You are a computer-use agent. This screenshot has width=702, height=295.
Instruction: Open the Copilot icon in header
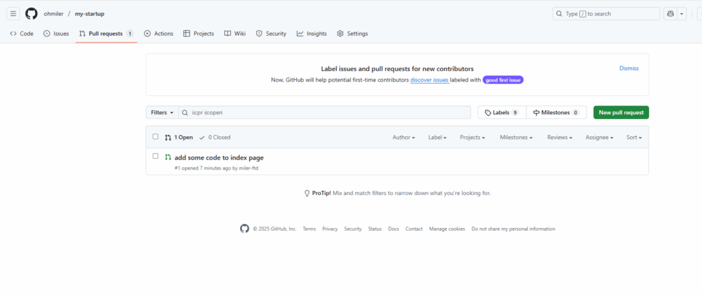(670, 14)
